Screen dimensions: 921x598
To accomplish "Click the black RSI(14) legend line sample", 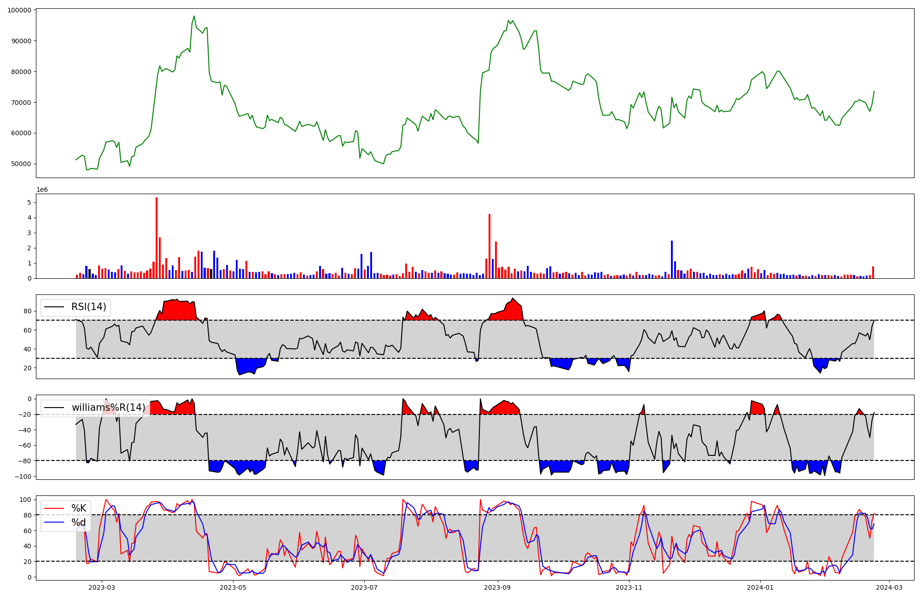I will (x=54, y=307).
